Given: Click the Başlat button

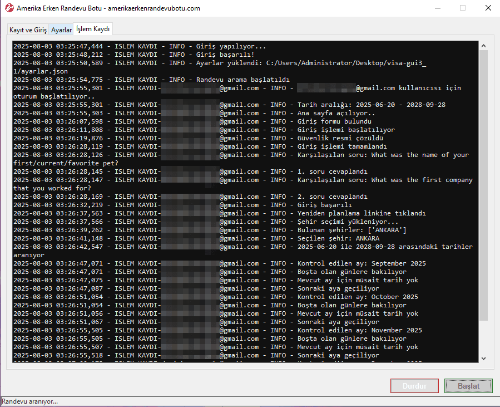Looking at the screenshot, I should [x=468, y=386].
